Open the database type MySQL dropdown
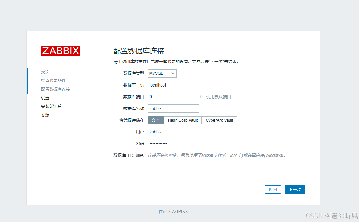 point(162,73)
